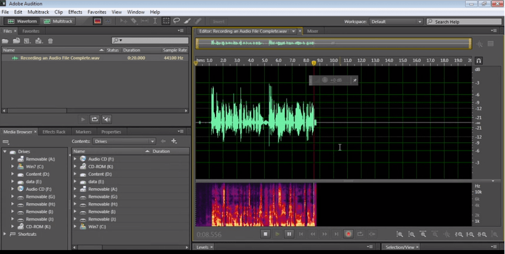Viewport: 505px width, 254px height.
Task: Click the overview navigator bar above waveform
Action: [334, 43]
